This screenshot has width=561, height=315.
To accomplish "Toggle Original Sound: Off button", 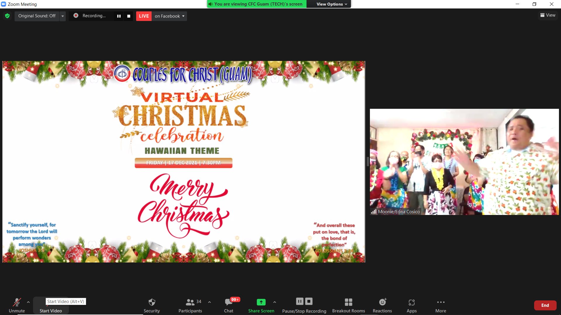I will (37, 16).
